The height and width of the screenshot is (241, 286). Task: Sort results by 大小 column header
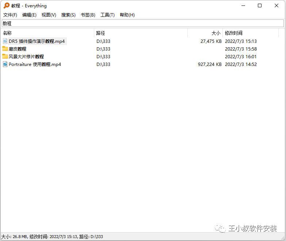point(205,33)
